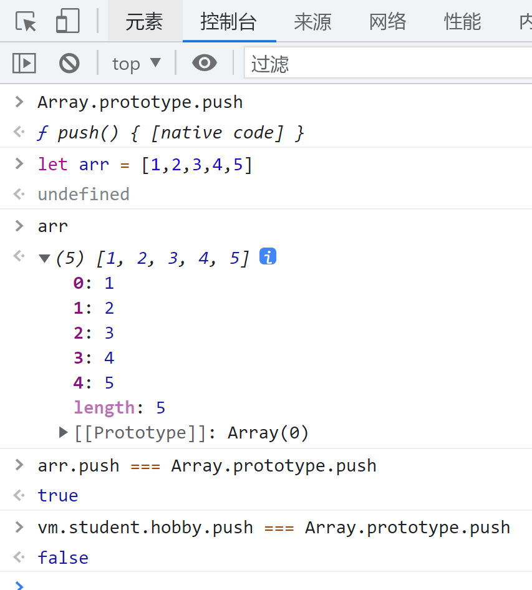Click the 过滤 filter input field
Screen dimensions: 532x590
coord(387,63)
